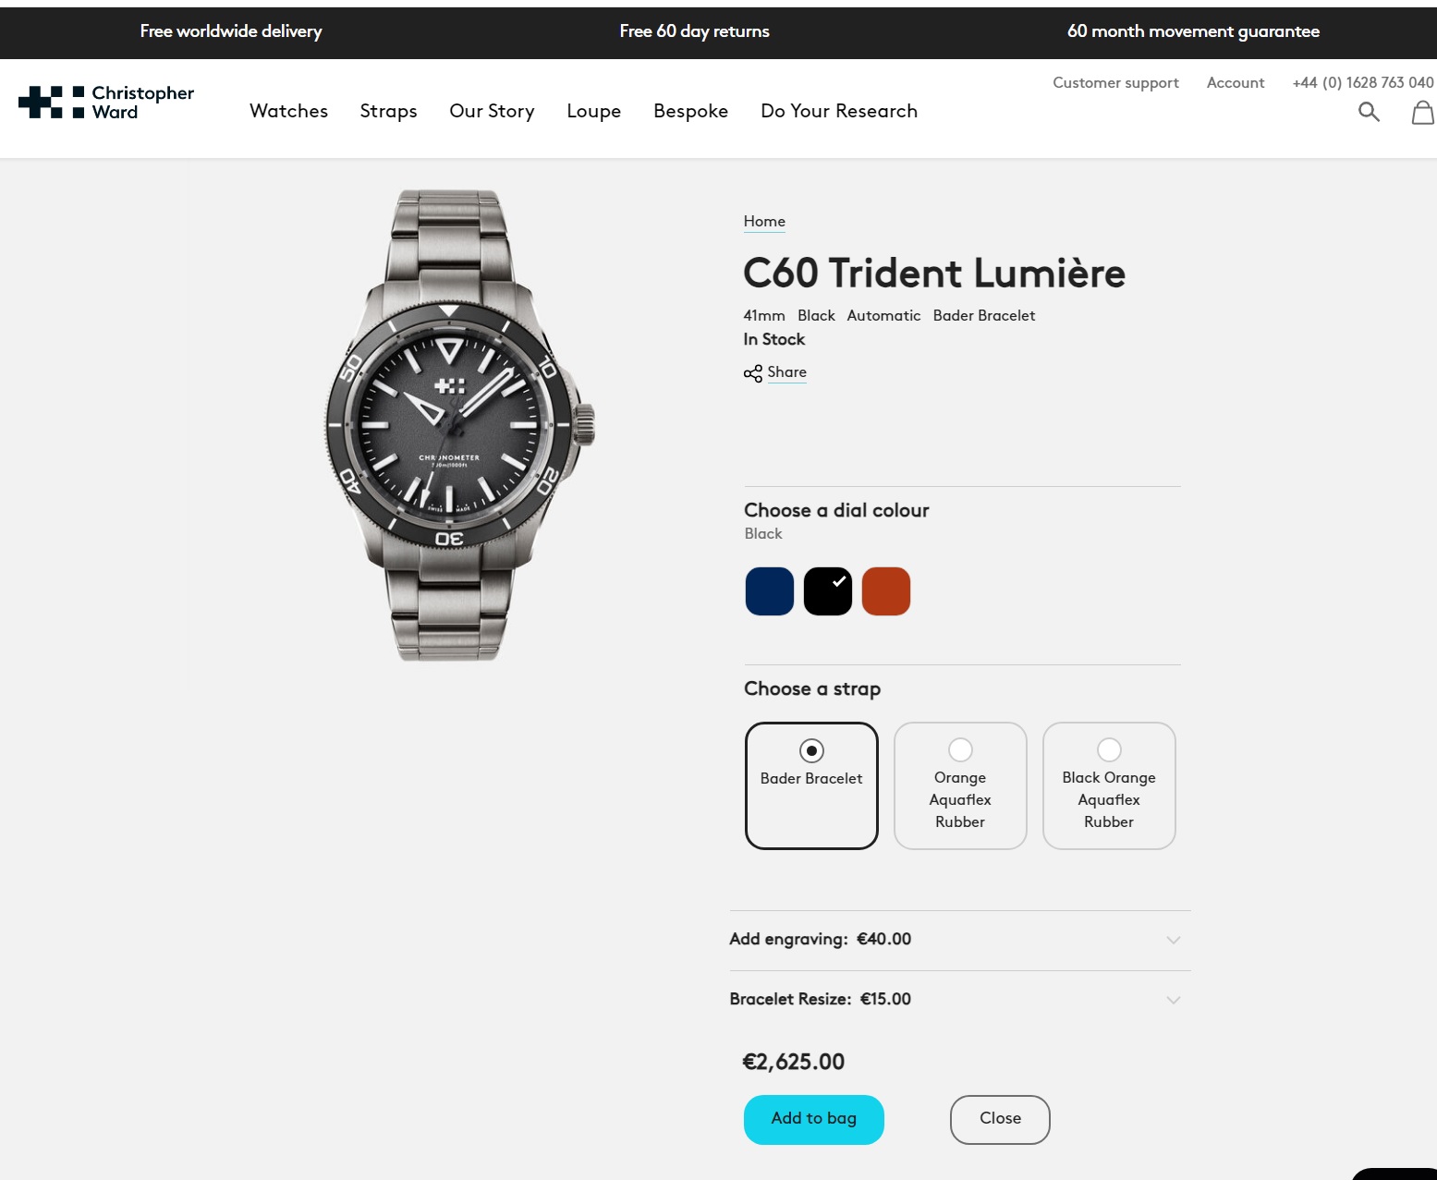Screen dimensions: 1437x1180
Task: Pick the orange dial colour swatch
Action: [x=886, y=591]
